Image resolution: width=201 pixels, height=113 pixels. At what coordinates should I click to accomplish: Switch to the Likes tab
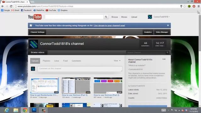coord(57,61)
